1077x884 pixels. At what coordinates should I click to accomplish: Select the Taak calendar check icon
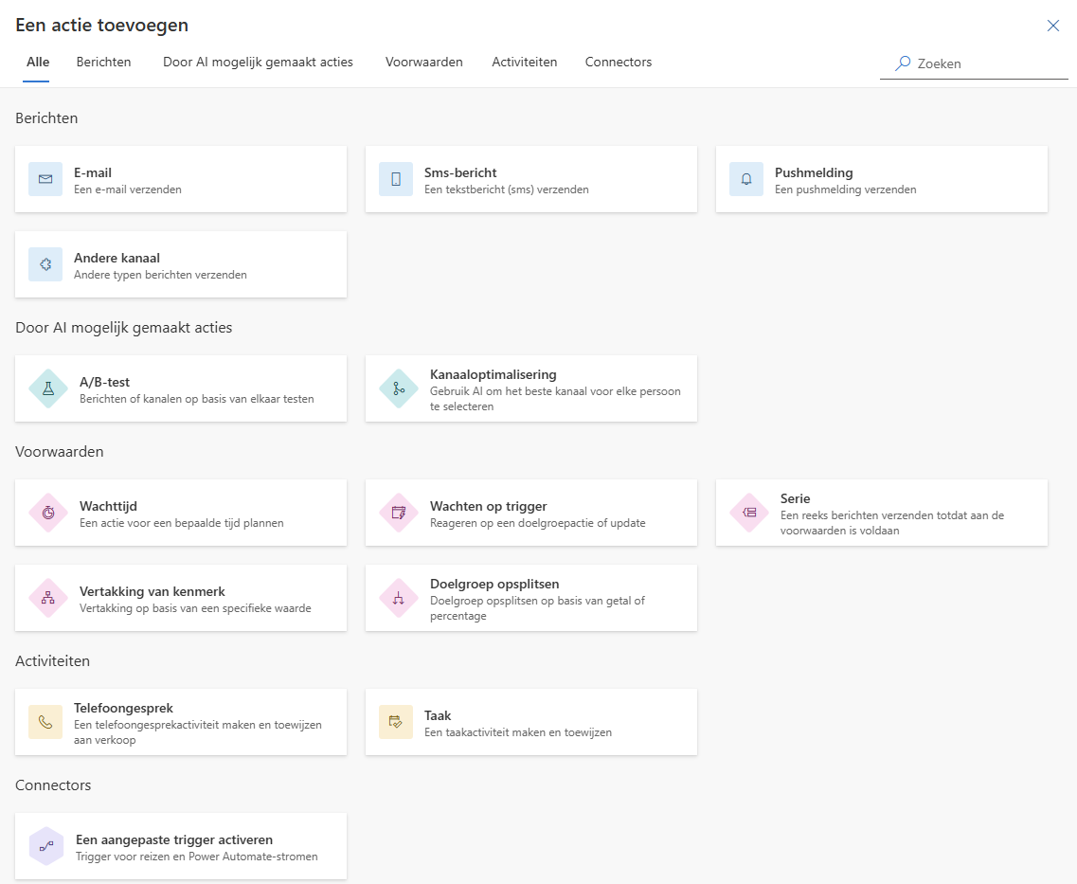click(x=396, y=722)
